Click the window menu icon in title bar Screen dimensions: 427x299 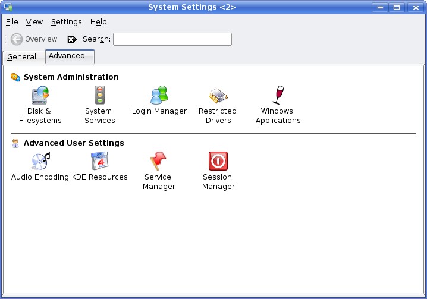[x=8, y=7]
